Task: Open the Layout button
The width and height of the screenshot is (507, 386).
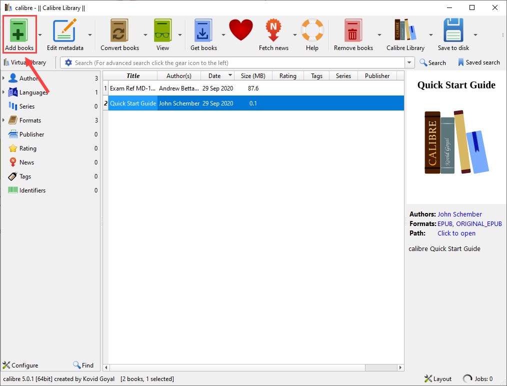Action: pyautogui.click(x=438, y=378)
